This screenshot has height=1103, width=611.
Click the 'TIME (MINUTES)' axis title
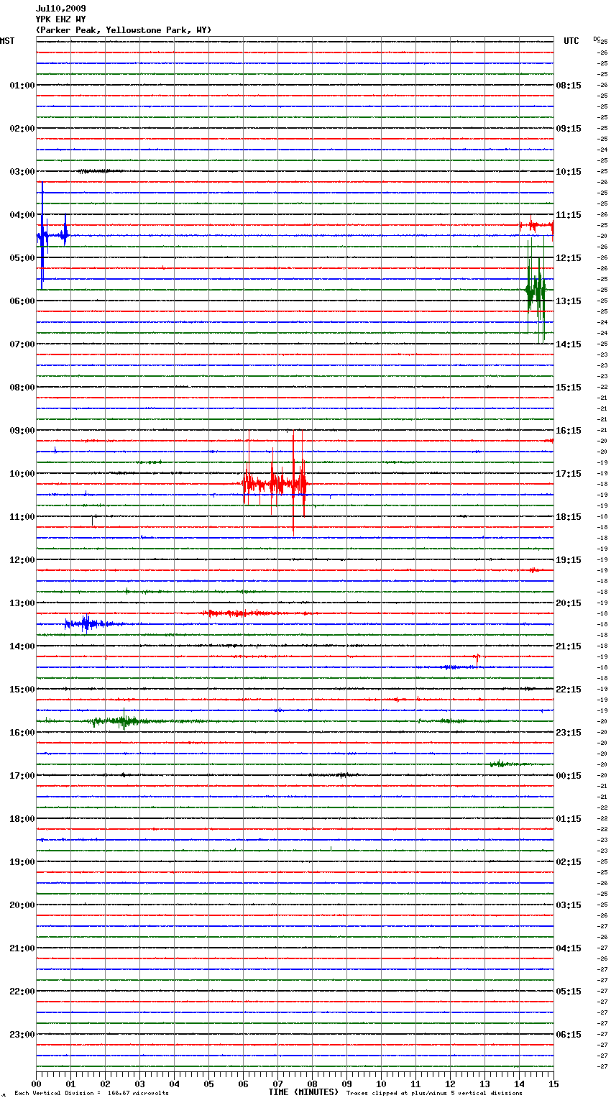coord(303,1092)
